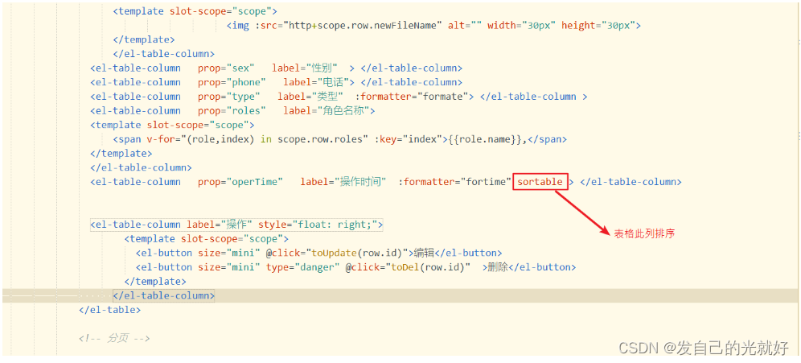The height and width of the screenshot is (363, 801).
Task: Place cursor on {{role.name}} interpolation
Action: point(485,139)
